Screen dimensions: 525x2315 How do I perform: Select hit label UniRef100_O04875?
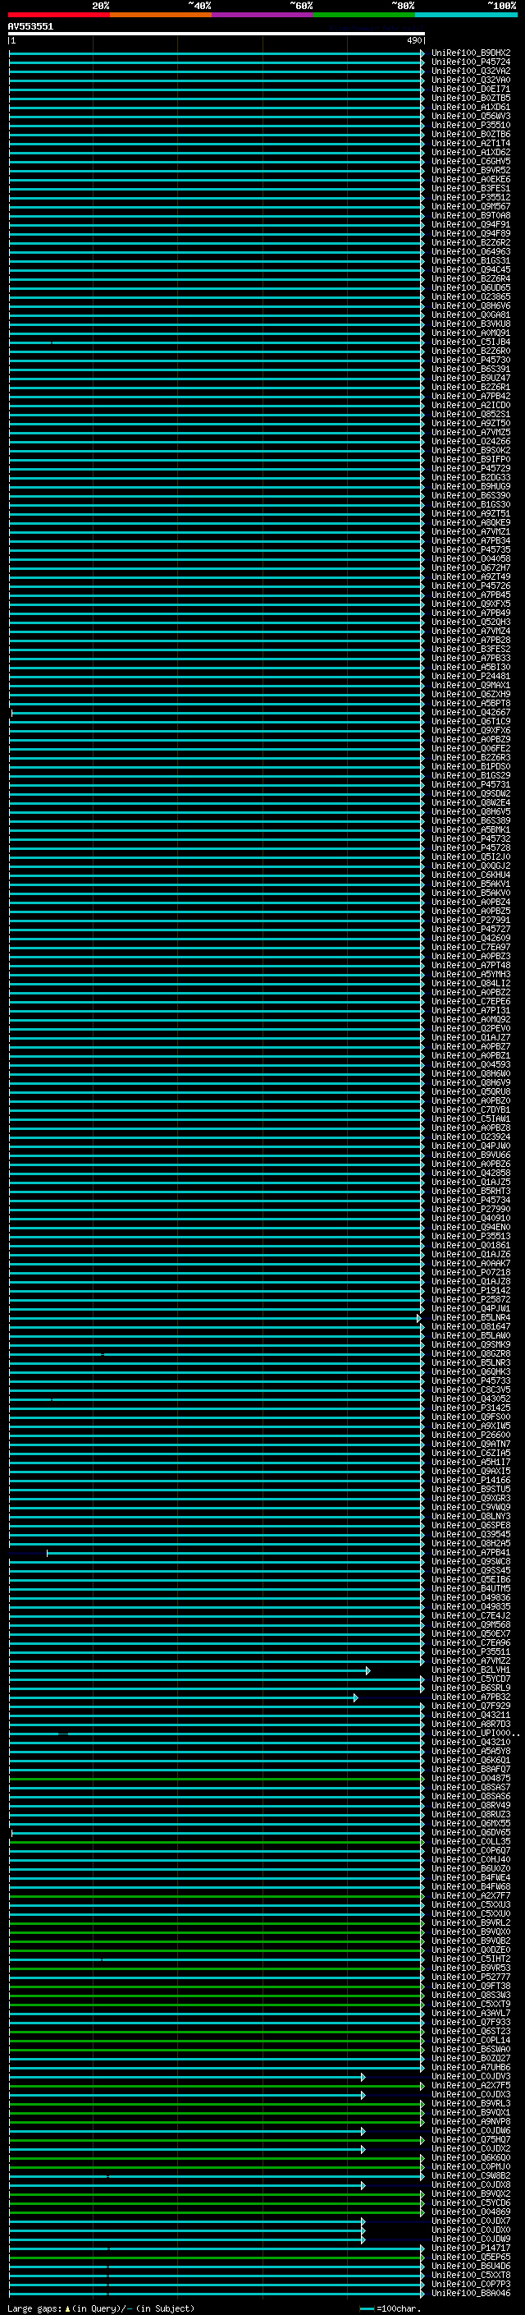[x=471, y=1779]
